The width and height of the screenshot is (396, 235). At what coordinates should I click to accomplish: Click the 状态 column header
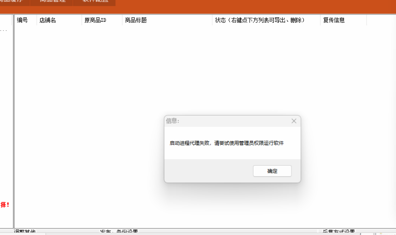(259, 20)
